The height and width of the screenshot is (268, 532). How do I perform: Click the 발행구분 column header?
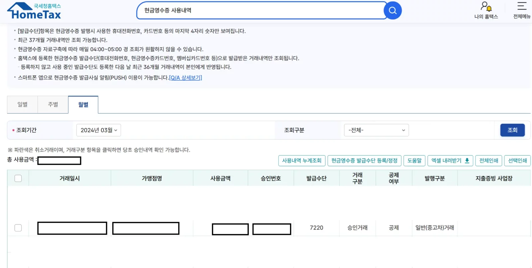pos(435,178)
